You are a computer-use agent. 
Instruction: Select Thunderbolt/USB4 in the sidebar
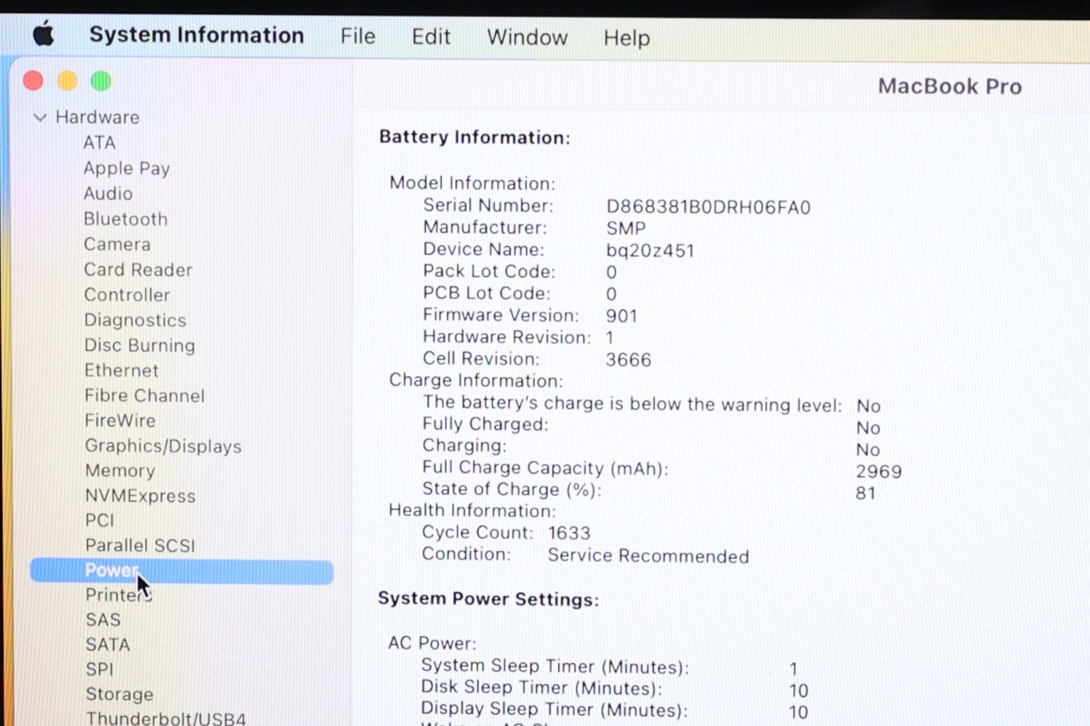click(x=166, y=718)
